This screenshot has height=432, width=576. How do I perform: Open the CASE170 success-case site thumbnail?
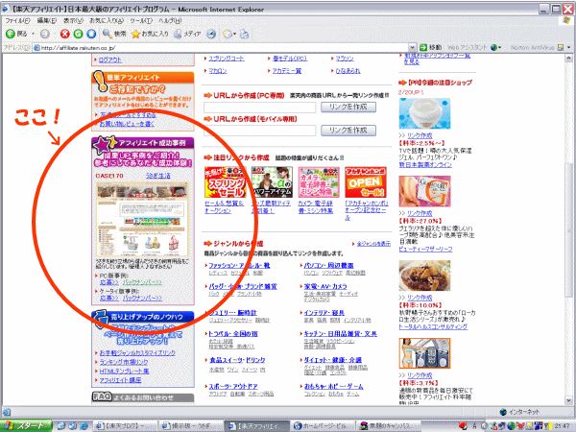[x=142, y=219]
